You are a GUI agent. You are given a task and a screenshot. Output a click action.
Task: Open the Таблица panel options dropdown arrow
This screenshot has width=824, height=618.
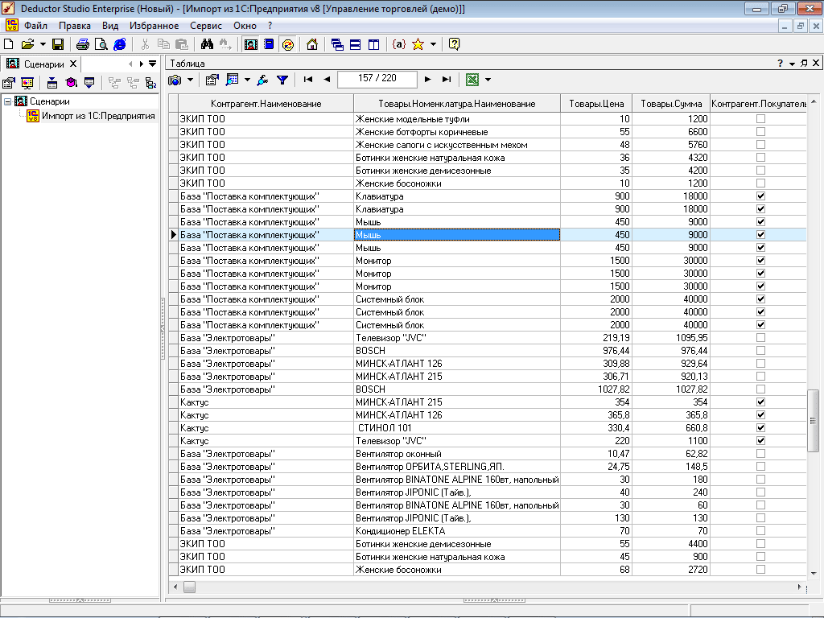tap(792, 64)
